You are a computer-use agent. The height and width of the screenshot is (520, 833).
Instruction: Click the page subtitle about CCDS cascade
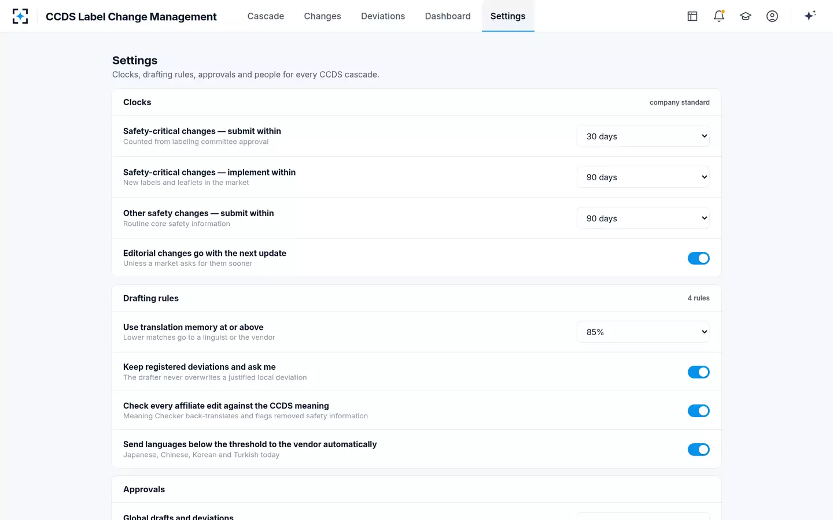(246, 75)
